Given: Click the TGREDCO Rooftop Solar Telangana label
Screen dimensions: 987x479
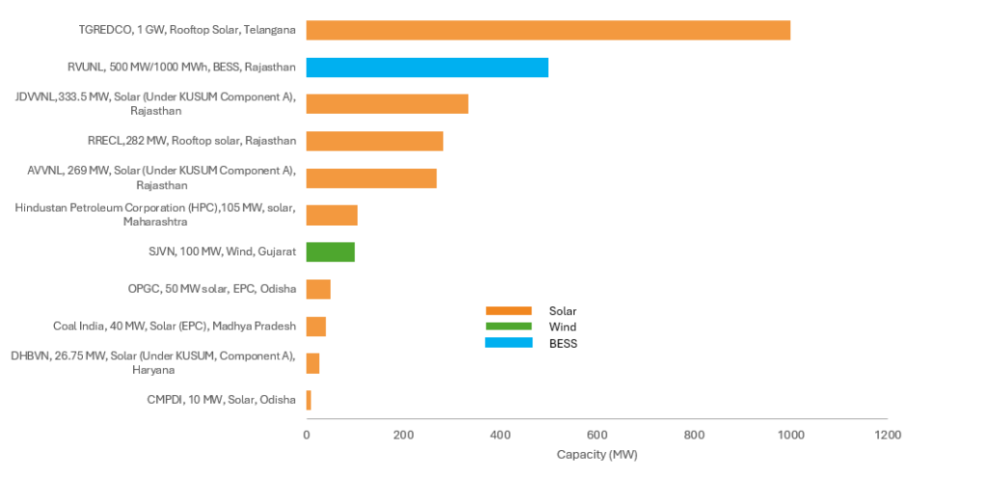Looking at the screenshot, I should [x=187, y=30].
